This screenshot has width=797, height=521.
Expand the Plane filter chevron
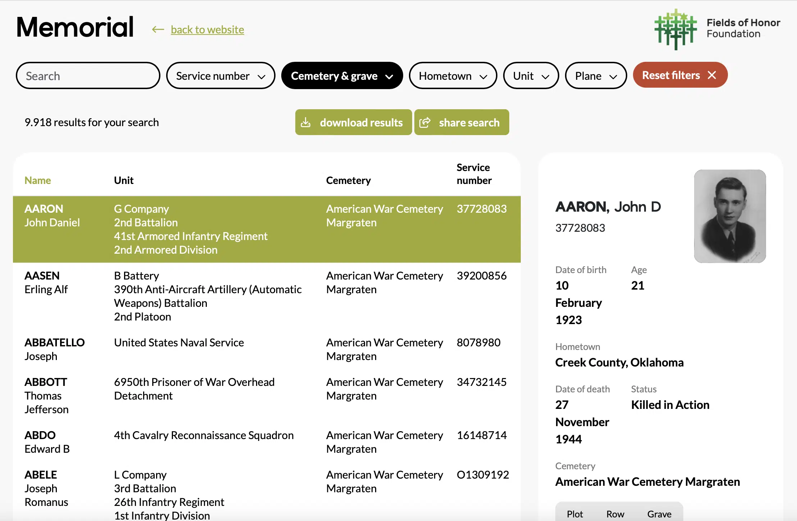pyautogui.click(x=613, y=76)
